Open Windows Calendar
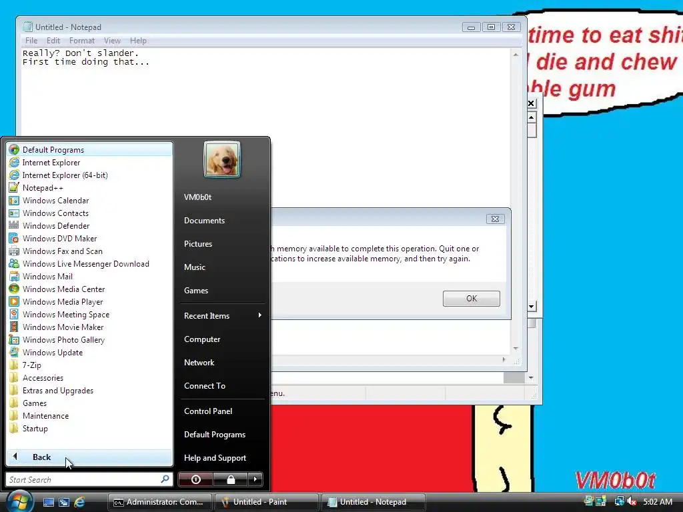 (90, 200)
